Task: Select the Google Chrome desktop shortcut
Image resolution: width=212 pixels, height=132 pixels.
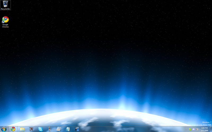Action: point(5,22)
